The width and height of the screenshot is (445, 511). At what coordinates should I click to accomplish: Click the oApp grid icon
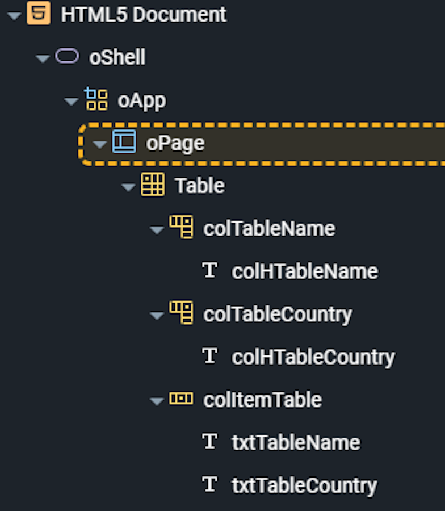[96, 99]
